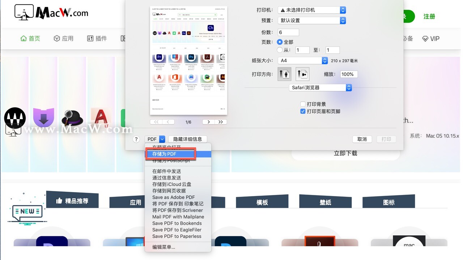Click the help question mark button
Image resolution: width=463 pixels, height=260 pixels.
pos(136,139)
